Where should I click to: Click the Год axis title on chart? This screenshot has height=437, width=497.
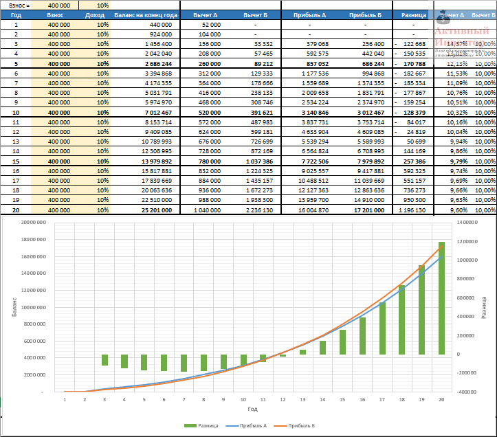tap(252, 409)
